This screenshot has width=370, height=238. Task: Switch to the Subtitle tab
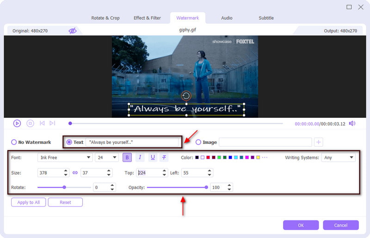coord(266,18)
